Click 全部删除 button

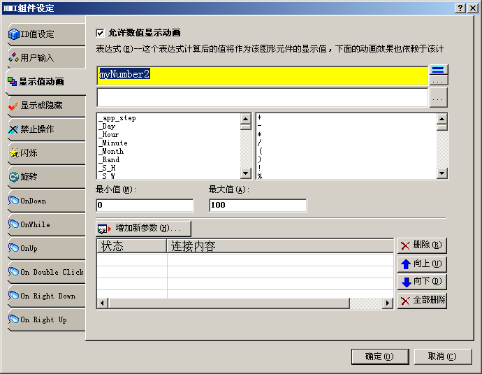(422, 300)
